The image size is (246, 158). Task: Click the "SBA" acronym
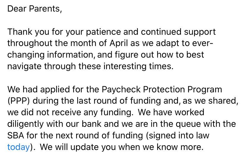(15, 135)
